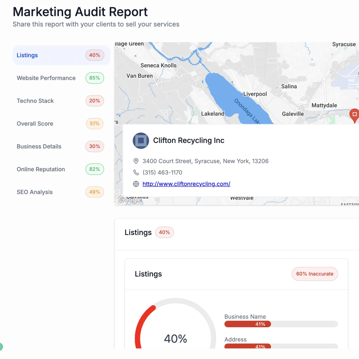This screenshot has width=359, height=359.
Task: Select the Listings sidebar tab
Action: 61,55
